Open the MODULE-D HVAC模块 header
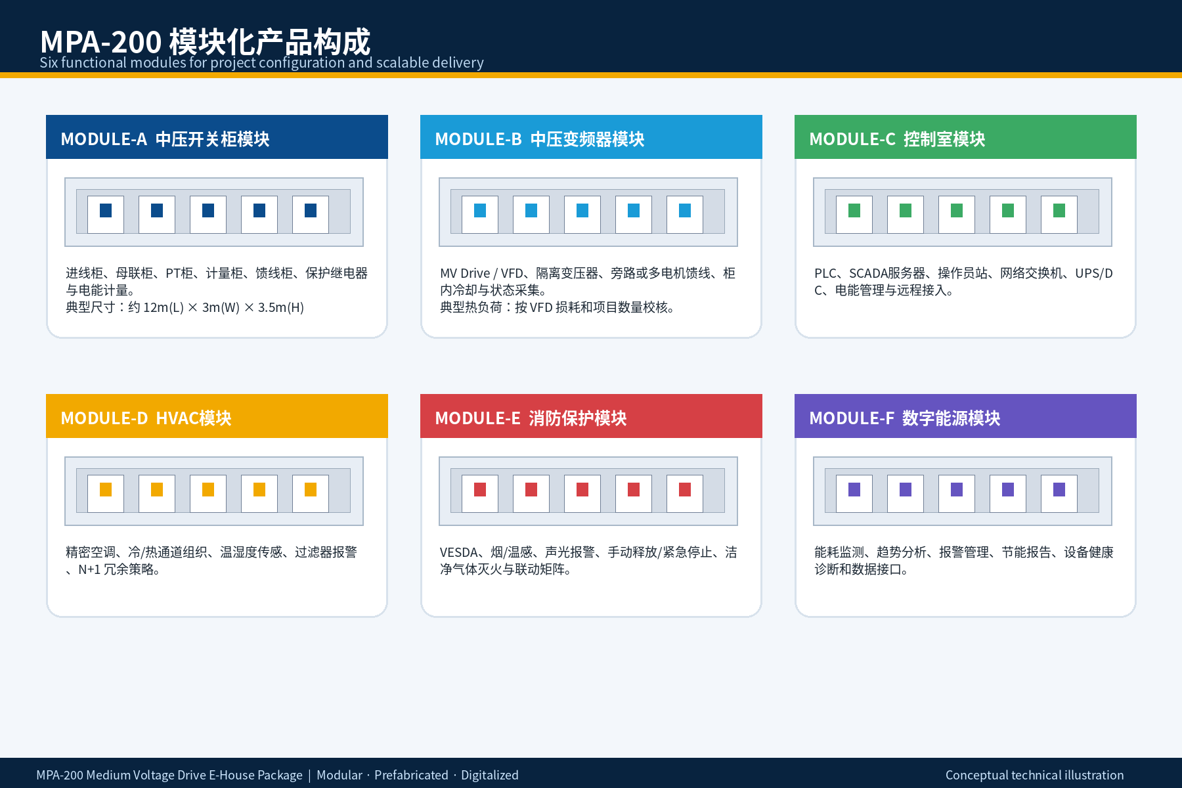 point(217,416)
